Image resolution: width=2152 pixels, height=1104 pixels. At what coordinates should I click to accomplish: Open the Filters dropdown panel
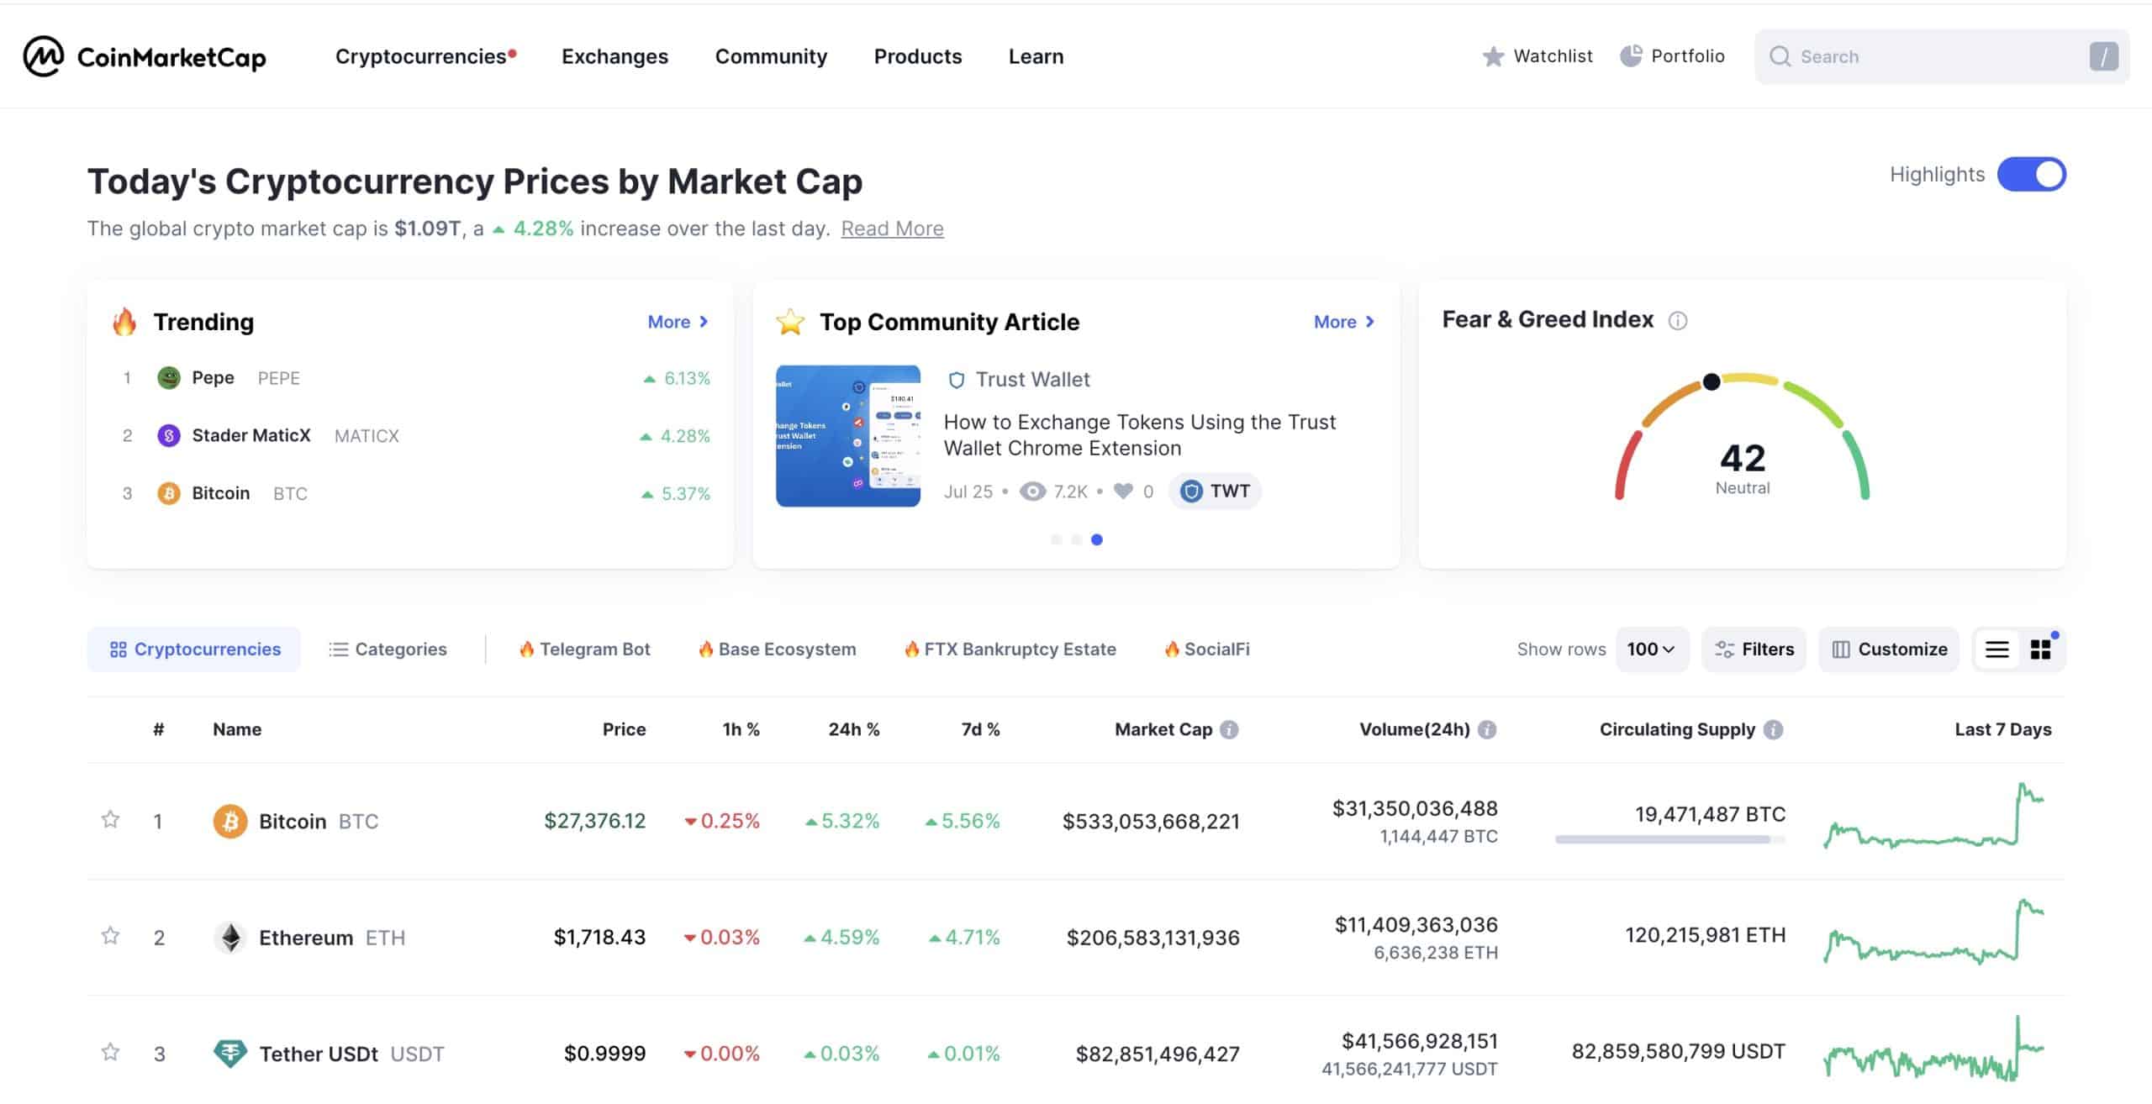point(1754,649)
